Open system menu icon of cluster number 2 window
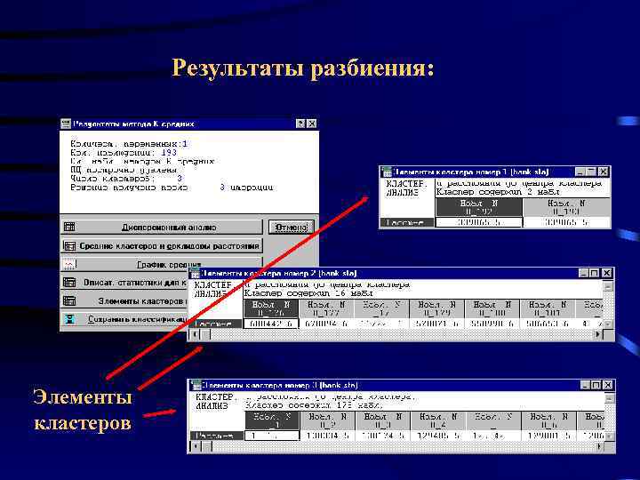Image resolution: width=640 pixels, height=480 pixels. point(195,273)
